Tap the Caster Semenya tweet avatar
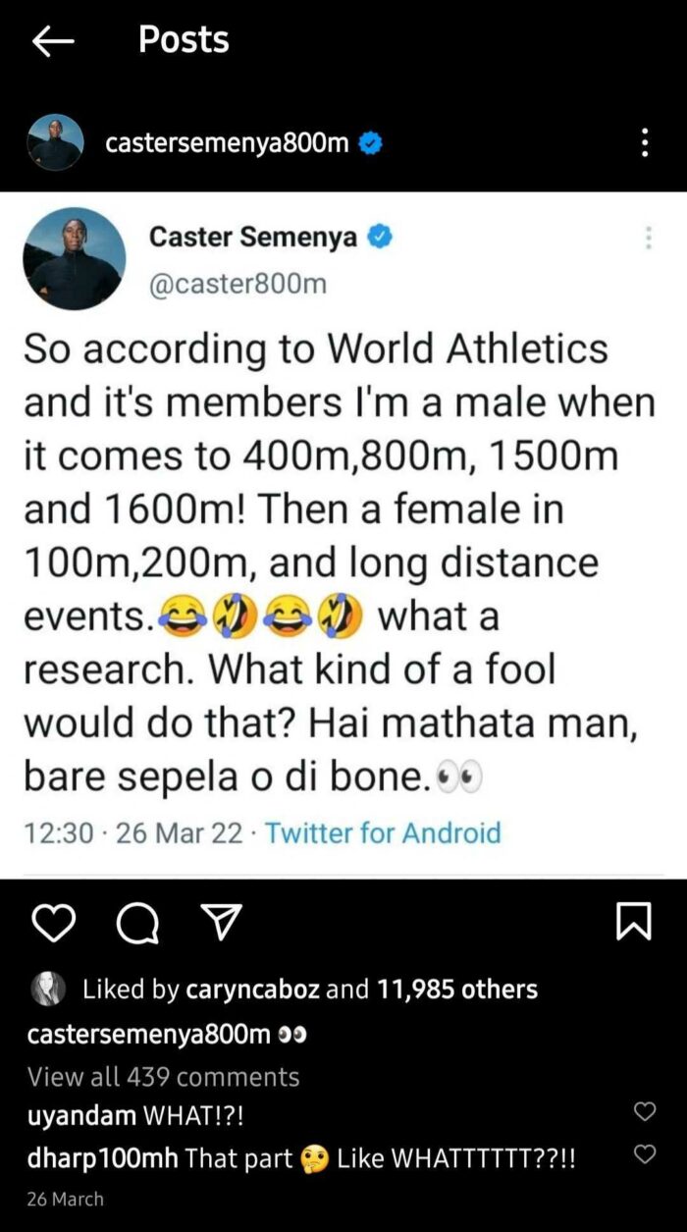 pyautogui.click(x=75, y=259)
